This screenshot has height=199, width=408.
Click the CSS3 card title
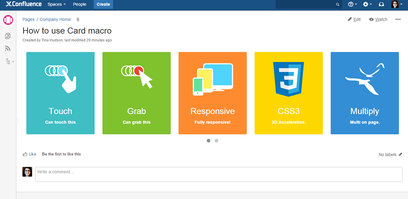pyautogui.click(x=289, y=111)
